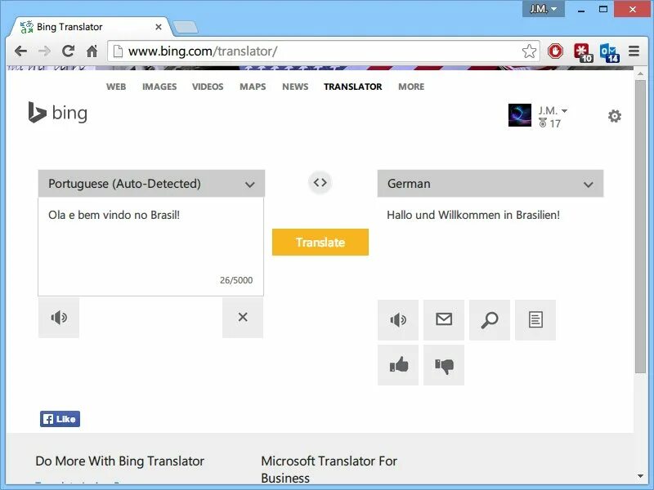Open the VIDEOS search tab

(x=208, y=87)
